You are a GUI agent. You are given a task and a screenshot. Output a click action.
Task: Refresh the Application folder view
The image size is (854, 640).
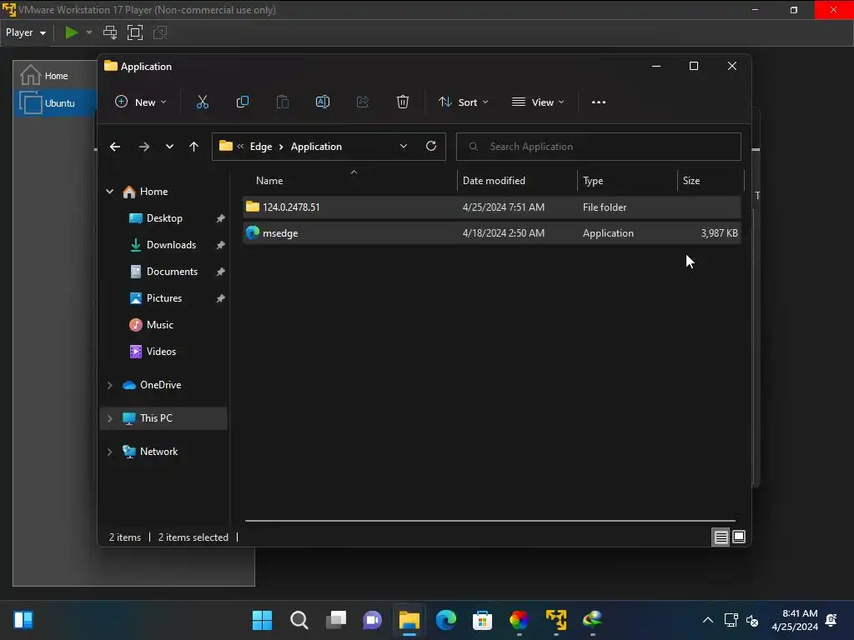point(431,146)
